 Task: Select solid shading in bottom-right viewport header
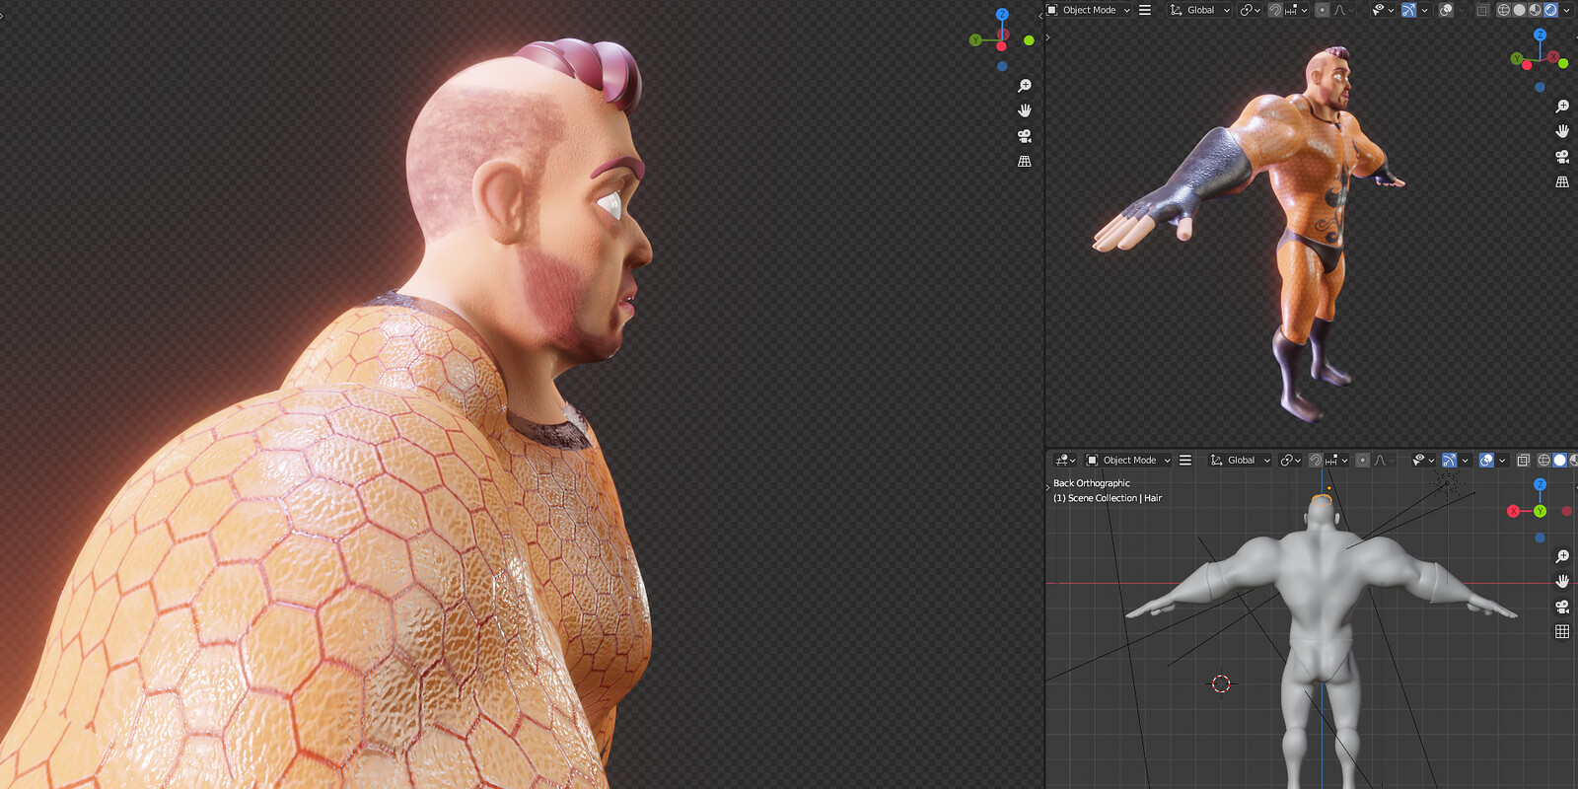coord(1559,461)
